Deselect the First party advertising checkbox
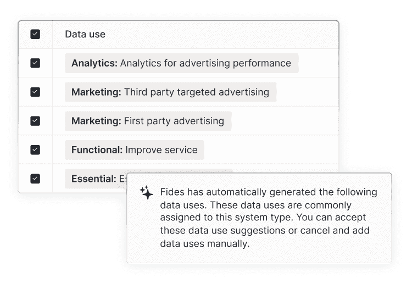This screenshot has height=289, width=412. [x=35, y=121]
